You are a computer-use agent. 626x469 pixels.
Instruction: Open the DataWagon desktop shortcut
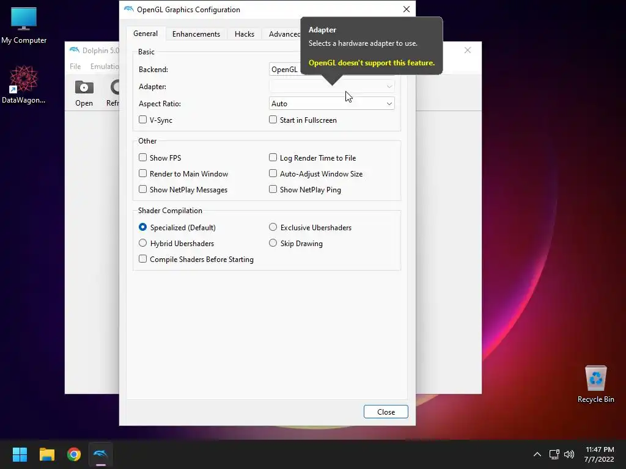click(24, 85)
